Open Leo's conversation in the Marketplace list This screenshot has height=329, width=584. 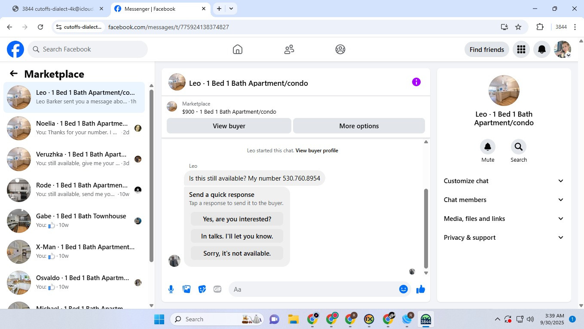click(74, 97)
